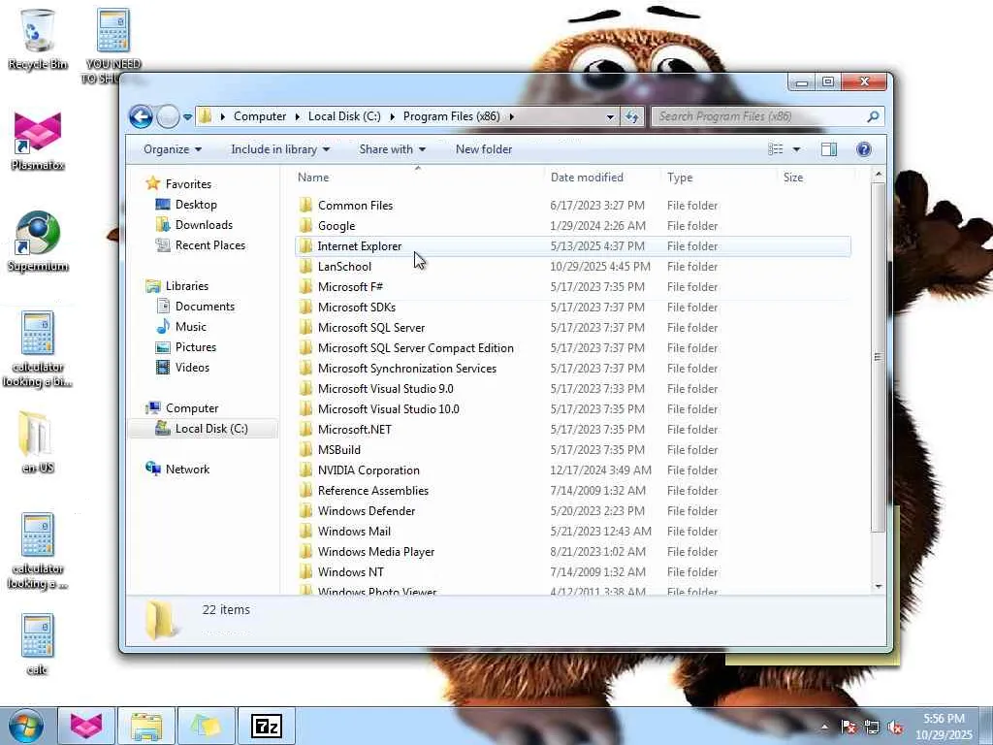Toggle the preview pane button
The width and height of the screenshot is (993, 745).
click(829, 149)
